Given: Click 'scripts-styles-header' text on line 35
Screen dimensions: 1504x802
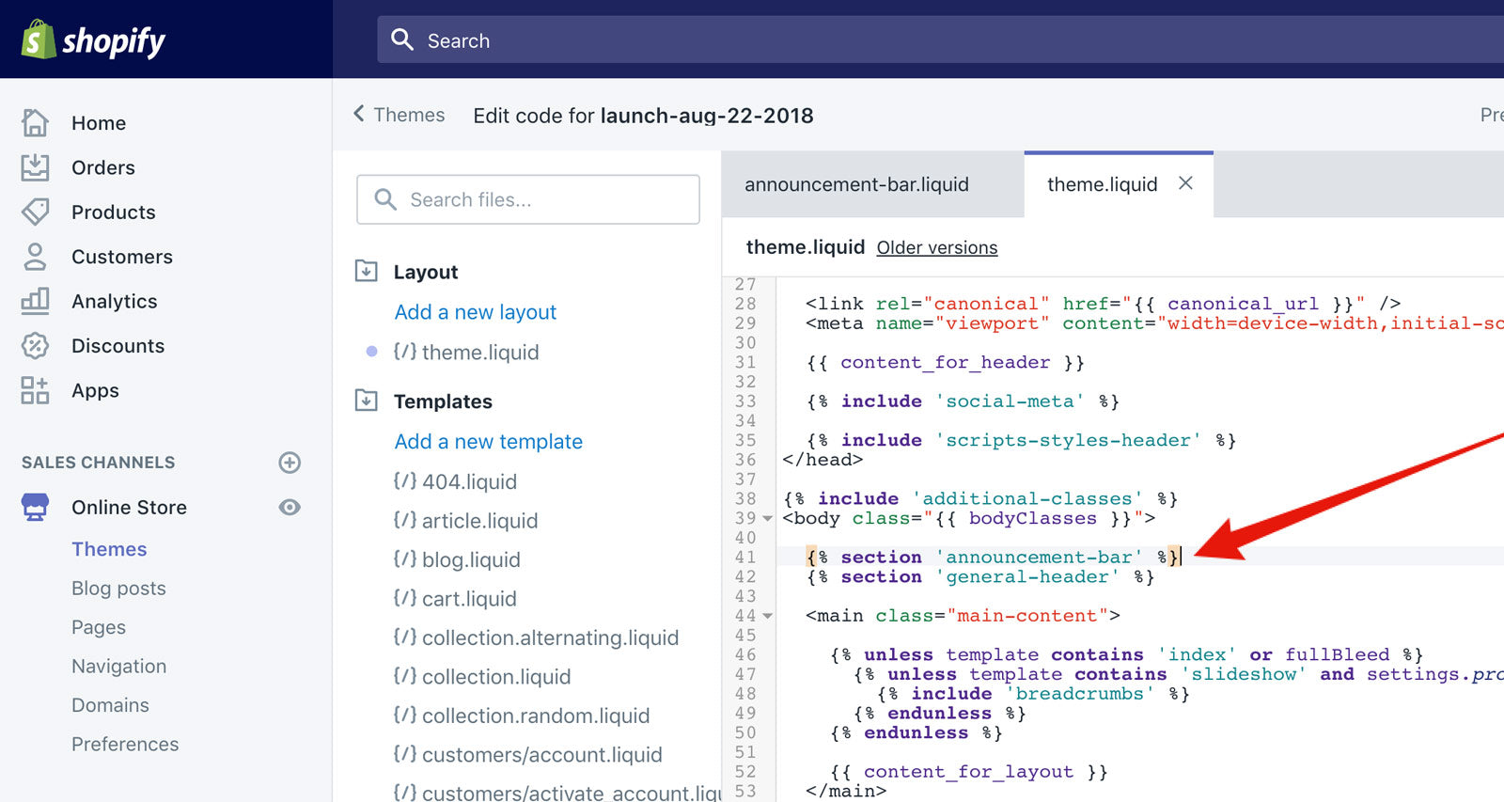Looking at the screenshot, I should pos(1068,441).
